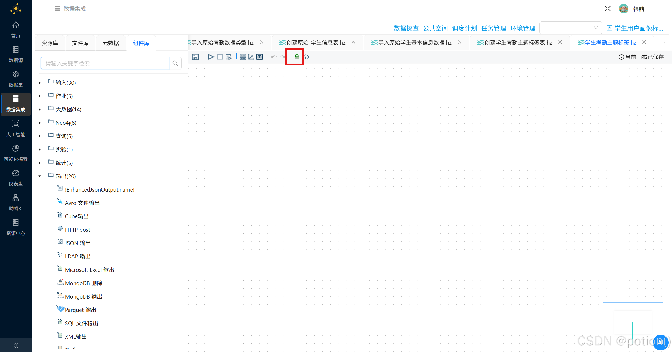672x352 pixels.
Task: Open the 学生用户画像标... project link
Action: 635,28
